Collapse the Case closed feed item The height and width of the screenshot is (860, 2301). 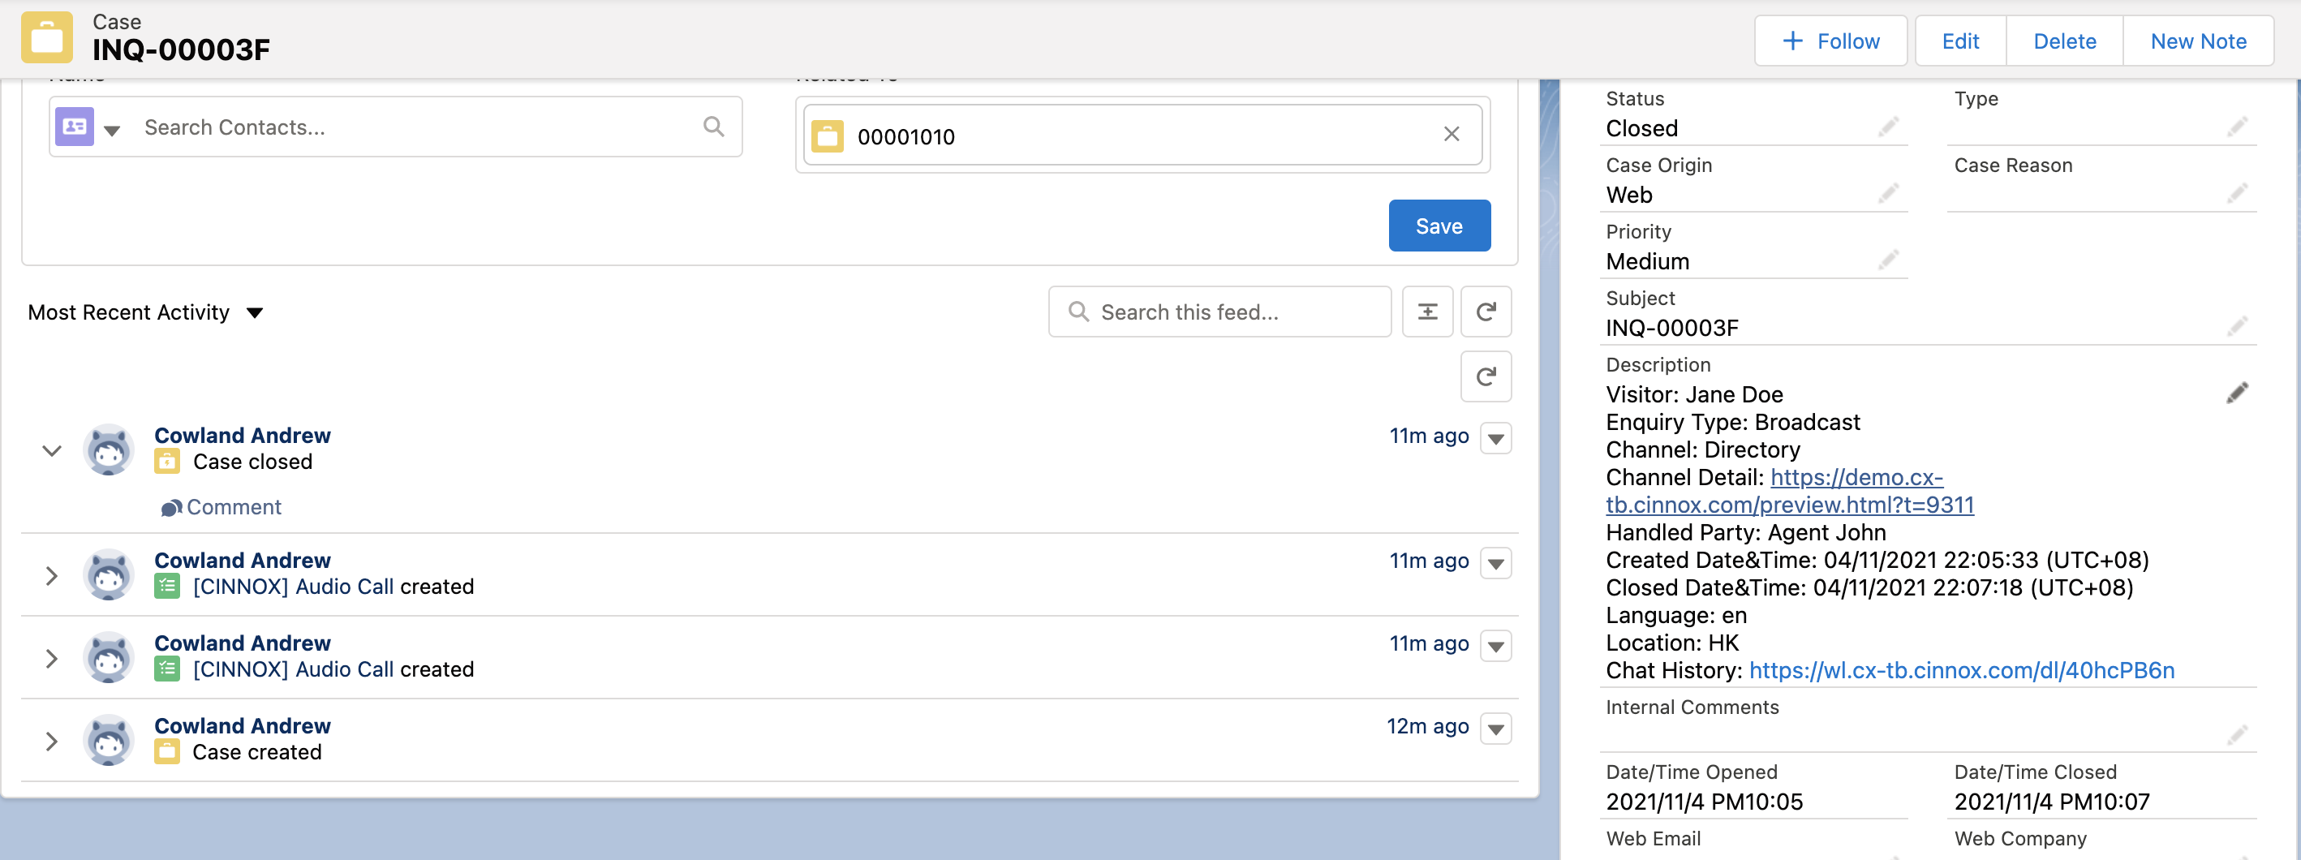coord(52,451)
